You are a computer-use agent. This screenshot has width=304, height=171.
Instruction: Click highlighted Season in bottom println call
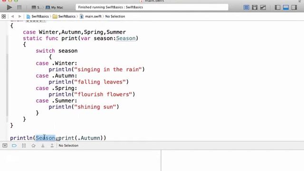[x=46, y=138]
